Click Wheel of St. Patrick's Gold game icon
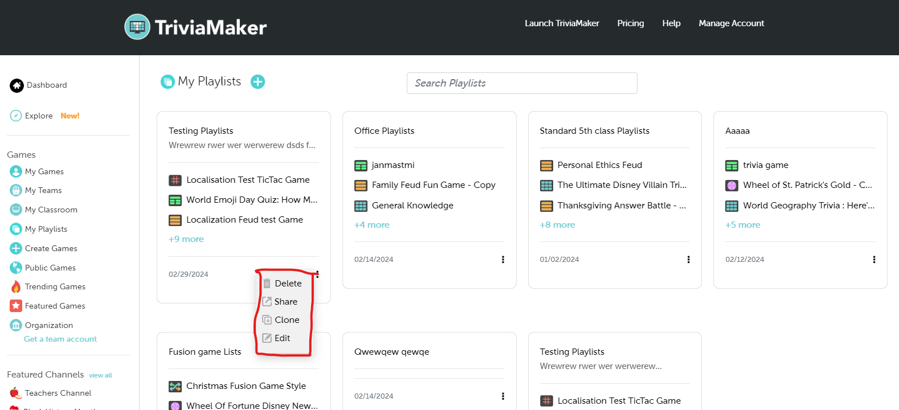 click(x=732, y=185)
